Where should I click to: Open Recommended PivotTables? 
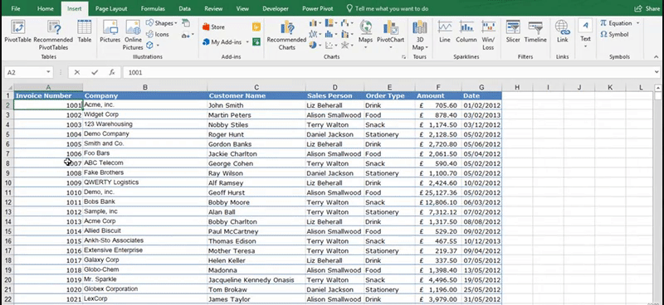(53, 35)
